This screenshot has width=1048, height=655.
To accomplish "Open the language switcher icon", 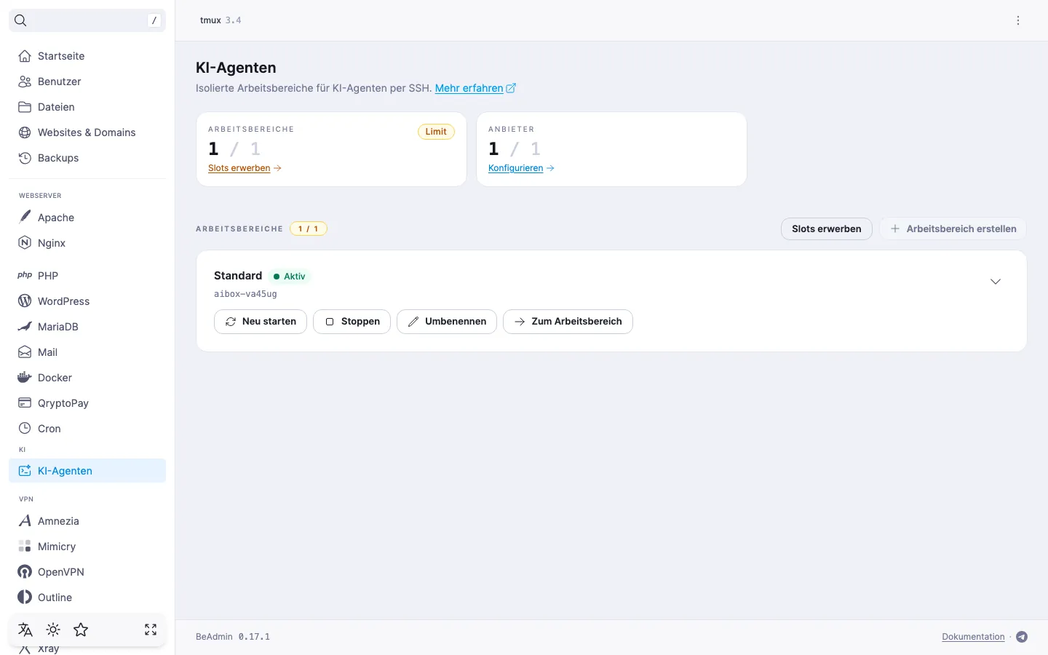I will 25,630.
